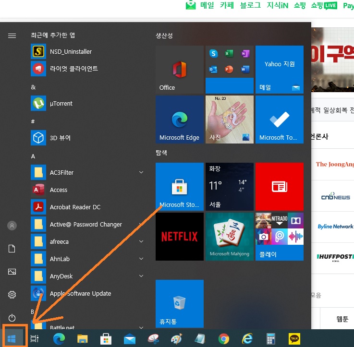Screen dimensions: 354x347
Task: Open the Microsoft Store tile
Action: [x=180, y=187]
